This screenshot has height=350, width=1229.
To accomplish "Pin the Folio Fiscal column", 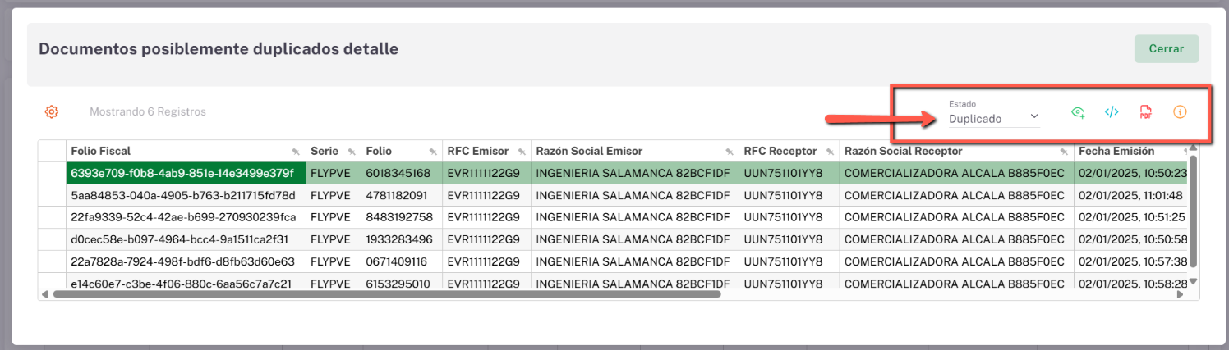I will [296, 152].
